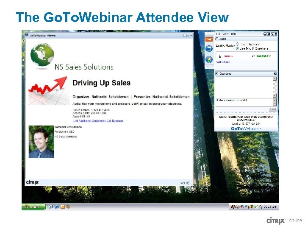Close the GoToWebinar Viewer window
The image size is (305, 229).
(191, 36)
